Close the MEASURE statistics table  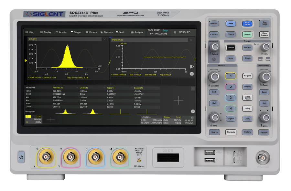pyautogui.click(x=193, y=89)
